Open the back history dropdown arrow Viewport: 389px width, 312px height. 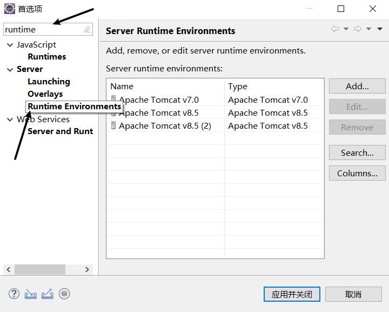click(346, 29)
